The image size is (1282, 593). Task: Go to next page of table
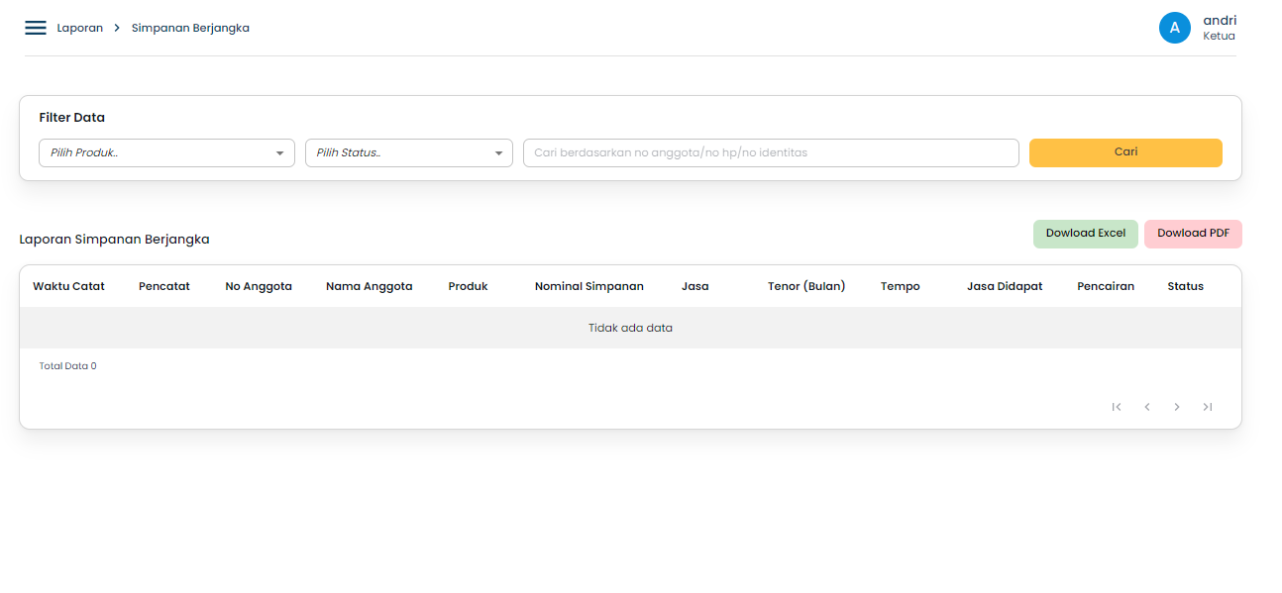(x=1177, y=407)
